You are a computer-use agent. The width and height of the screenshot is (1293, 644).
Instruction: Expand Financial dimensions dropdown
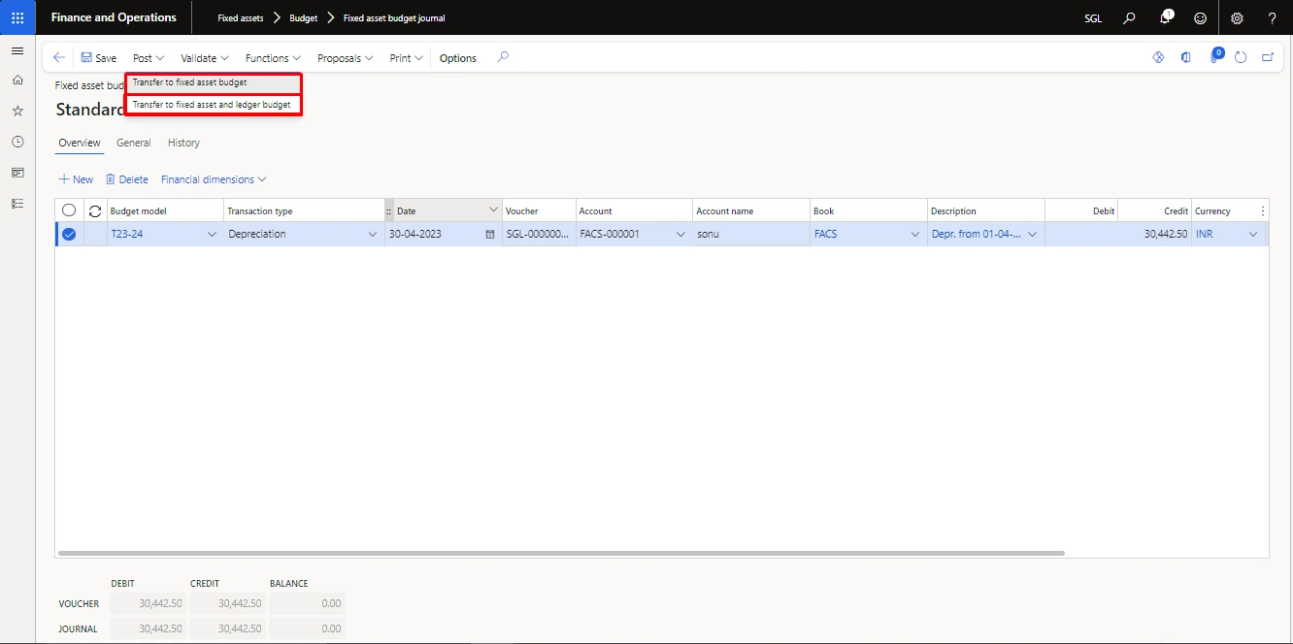pyautogui.click(x=214, y=179)
